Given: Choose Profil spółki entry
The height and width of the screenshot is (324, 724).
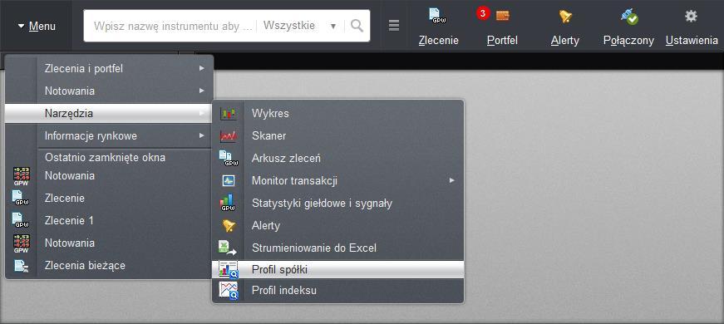Looking at the screenshot, I should tap(338, 269).
